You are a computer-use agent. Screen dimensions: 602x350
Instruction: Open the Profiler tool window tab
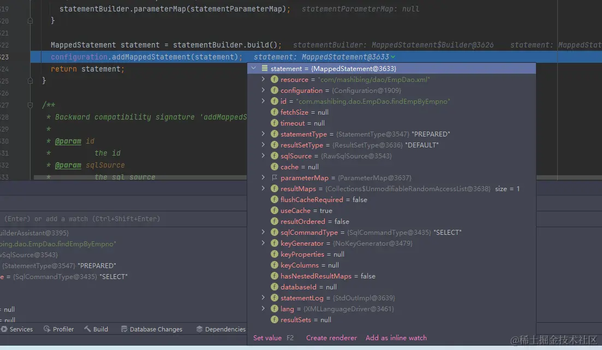58,329
